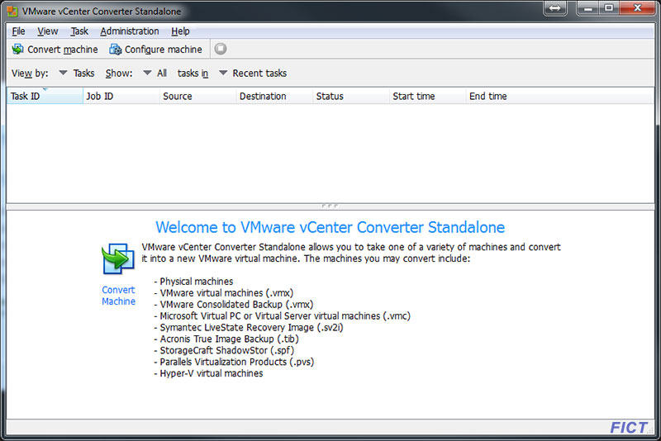Image resolution: width=661 pixels, height=441 pixels.
Task: Minimize the Converter window
Action: (588, 8)
